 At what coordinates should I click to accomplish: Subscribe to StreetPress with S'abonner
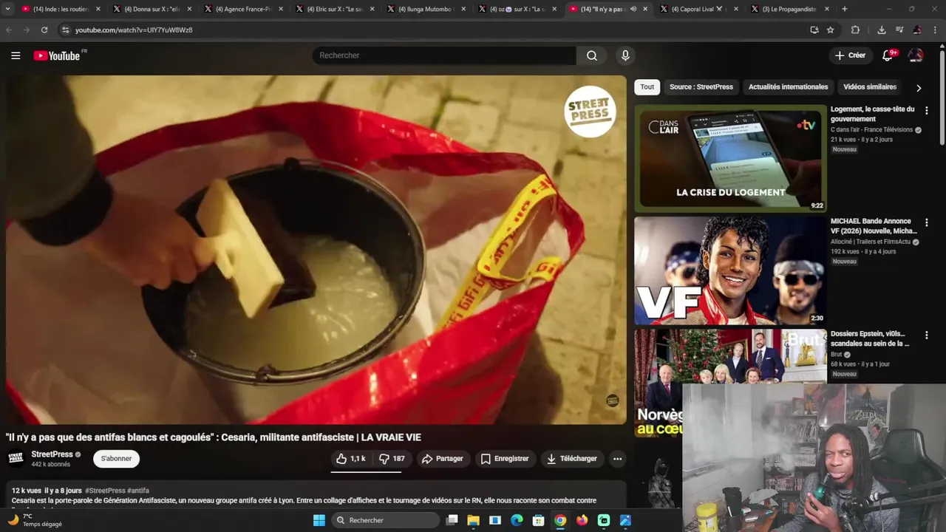coord(116,459)
